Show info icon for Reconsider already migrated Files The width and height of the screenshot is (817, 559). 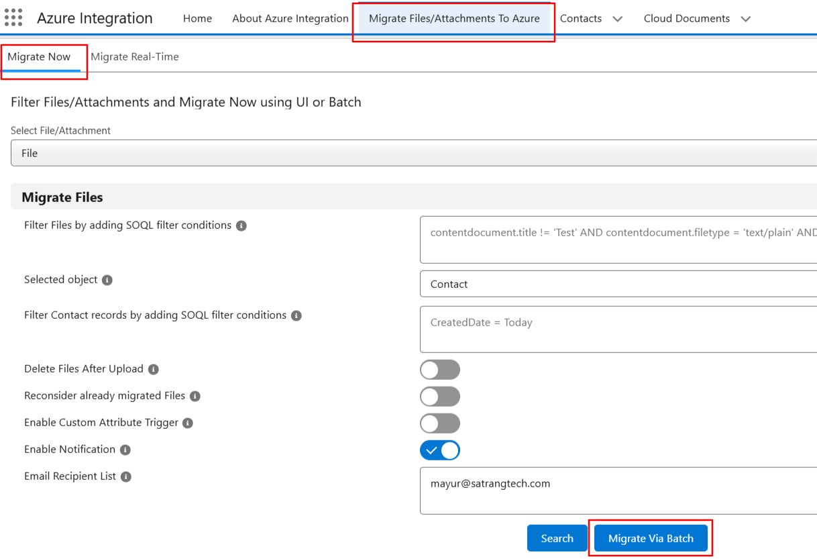point(195,397)
